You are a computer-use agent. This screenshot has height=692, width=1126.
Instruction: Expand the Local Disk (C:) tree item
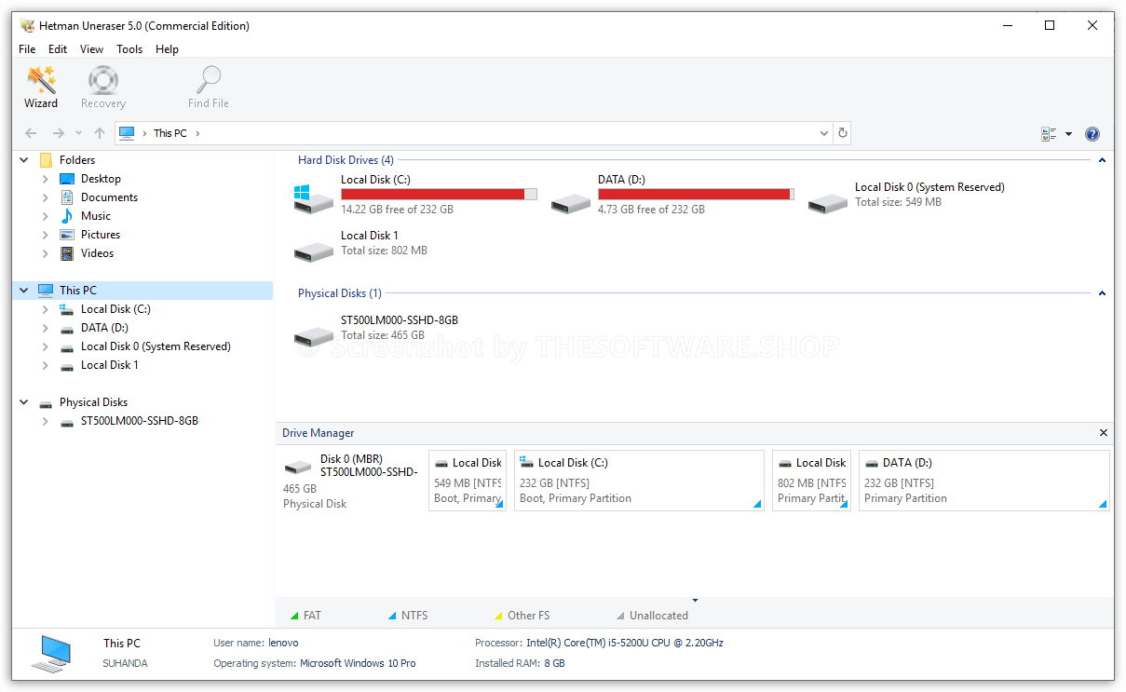[45, 308]
